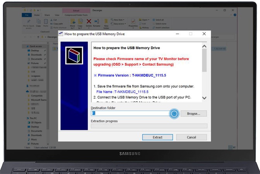This screenshot has width=260, height=174.
Task: Click History in the Explorer ribbon
Action: 144,28
